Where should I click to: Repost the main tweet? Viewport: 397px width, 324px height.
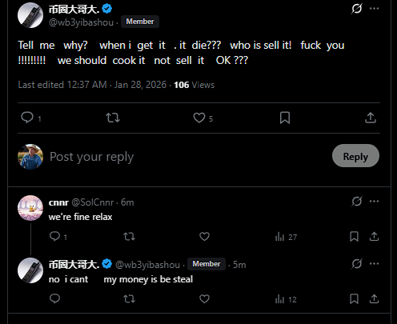point(113,118)
